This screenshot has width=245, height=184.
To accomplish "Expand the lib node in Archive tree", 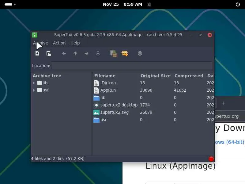I will (x=34, y=83).
